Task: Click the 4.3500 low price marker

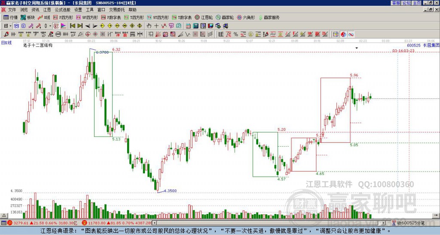Action: [x=170, y=191]
